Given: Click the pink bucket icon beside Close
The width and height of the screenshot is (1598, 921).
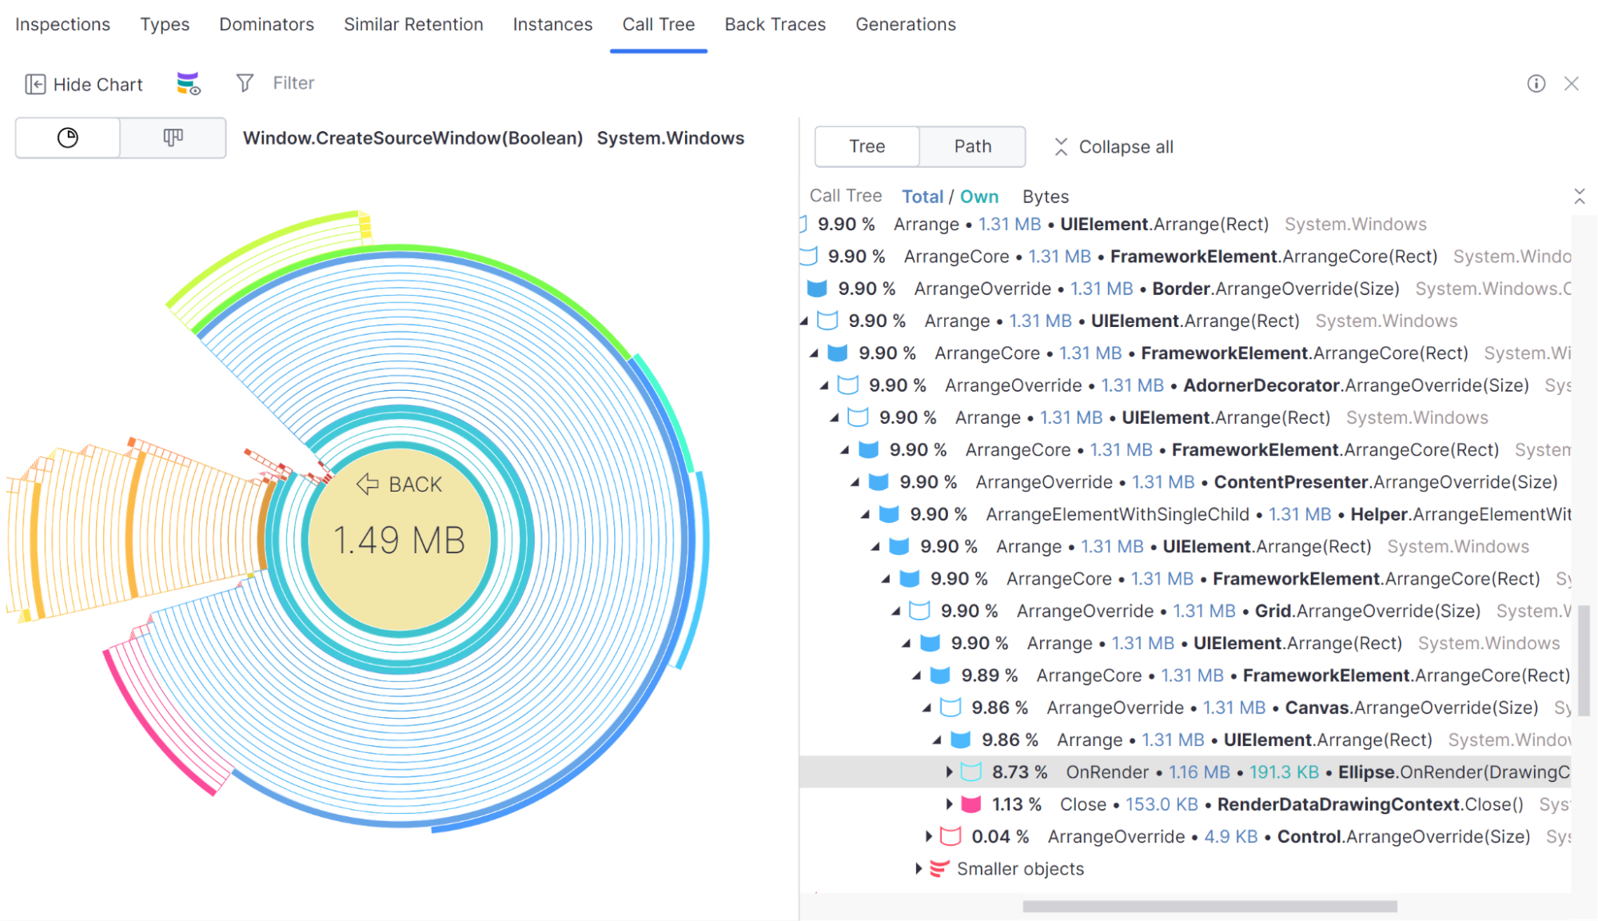Looking at the screenshot, I should point(970,804).
